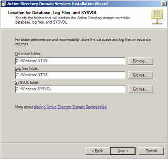Cancel the installation wizard
The width and height of the screenshot is (168, 159).
151,151
